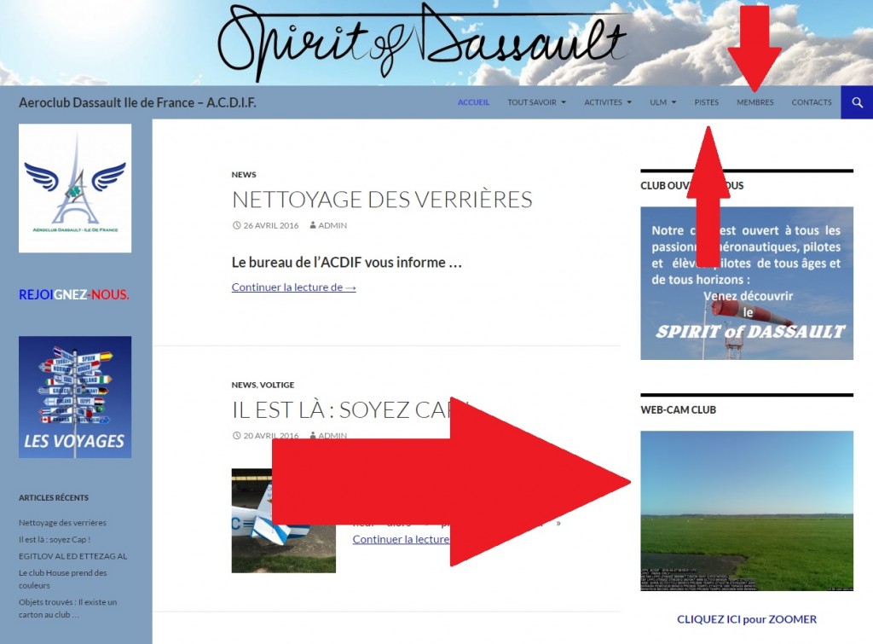
Task: Go to the ACCUEIL menu item
Action: click(x=473, y=102)
